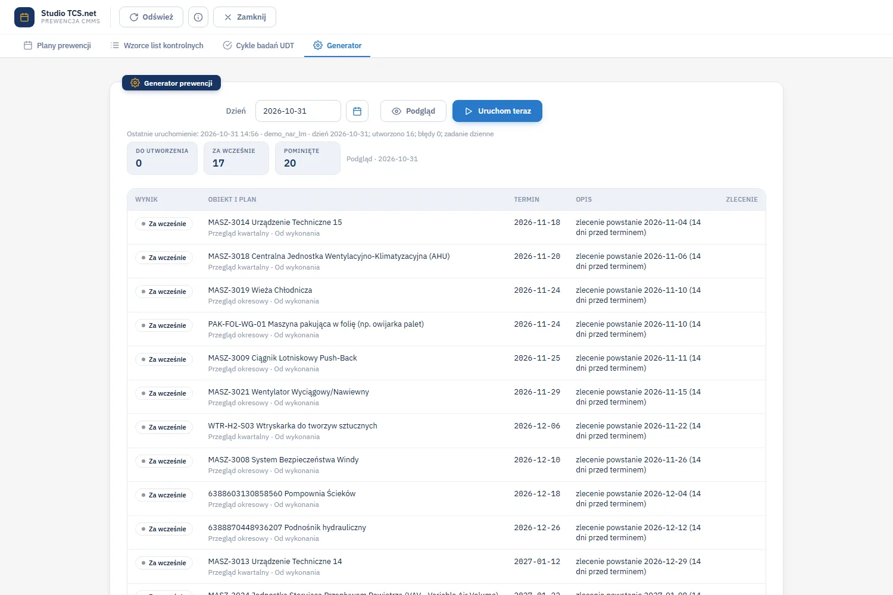Screen dimensions: 893x595
Task: Click the Odśwież refresh button
Action: pos(151,17)
